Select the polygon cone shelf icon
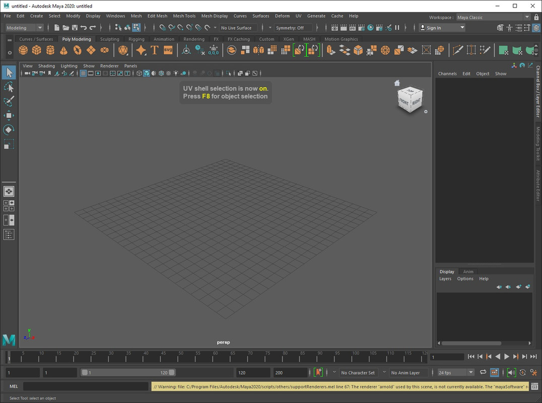 tap(63, 50)
